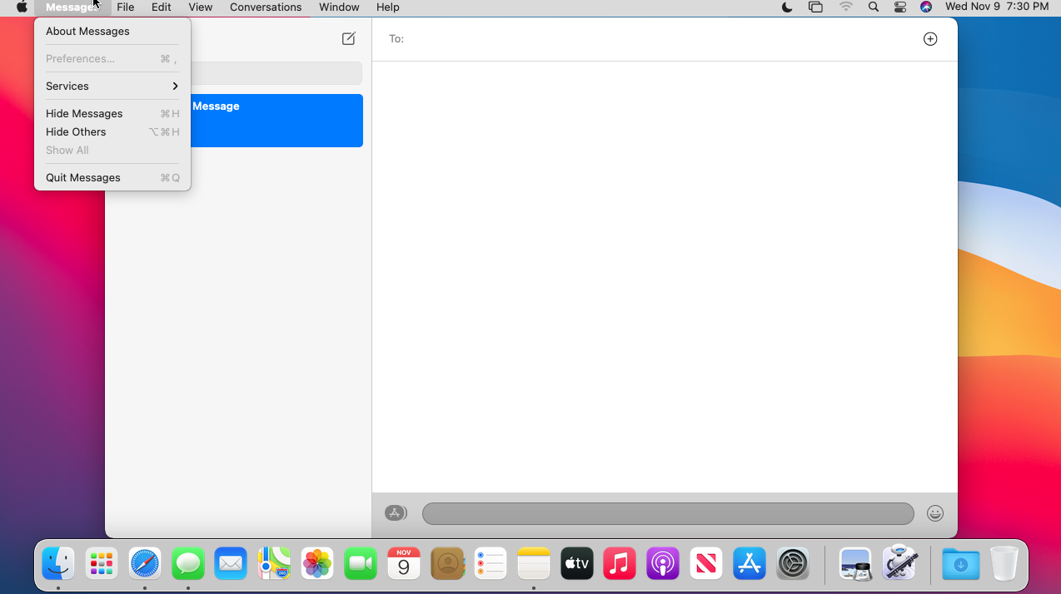Viewport: 1061px width, 594px height.
Task: Choose Hide Others from the menu
Action: pos(112,131)
